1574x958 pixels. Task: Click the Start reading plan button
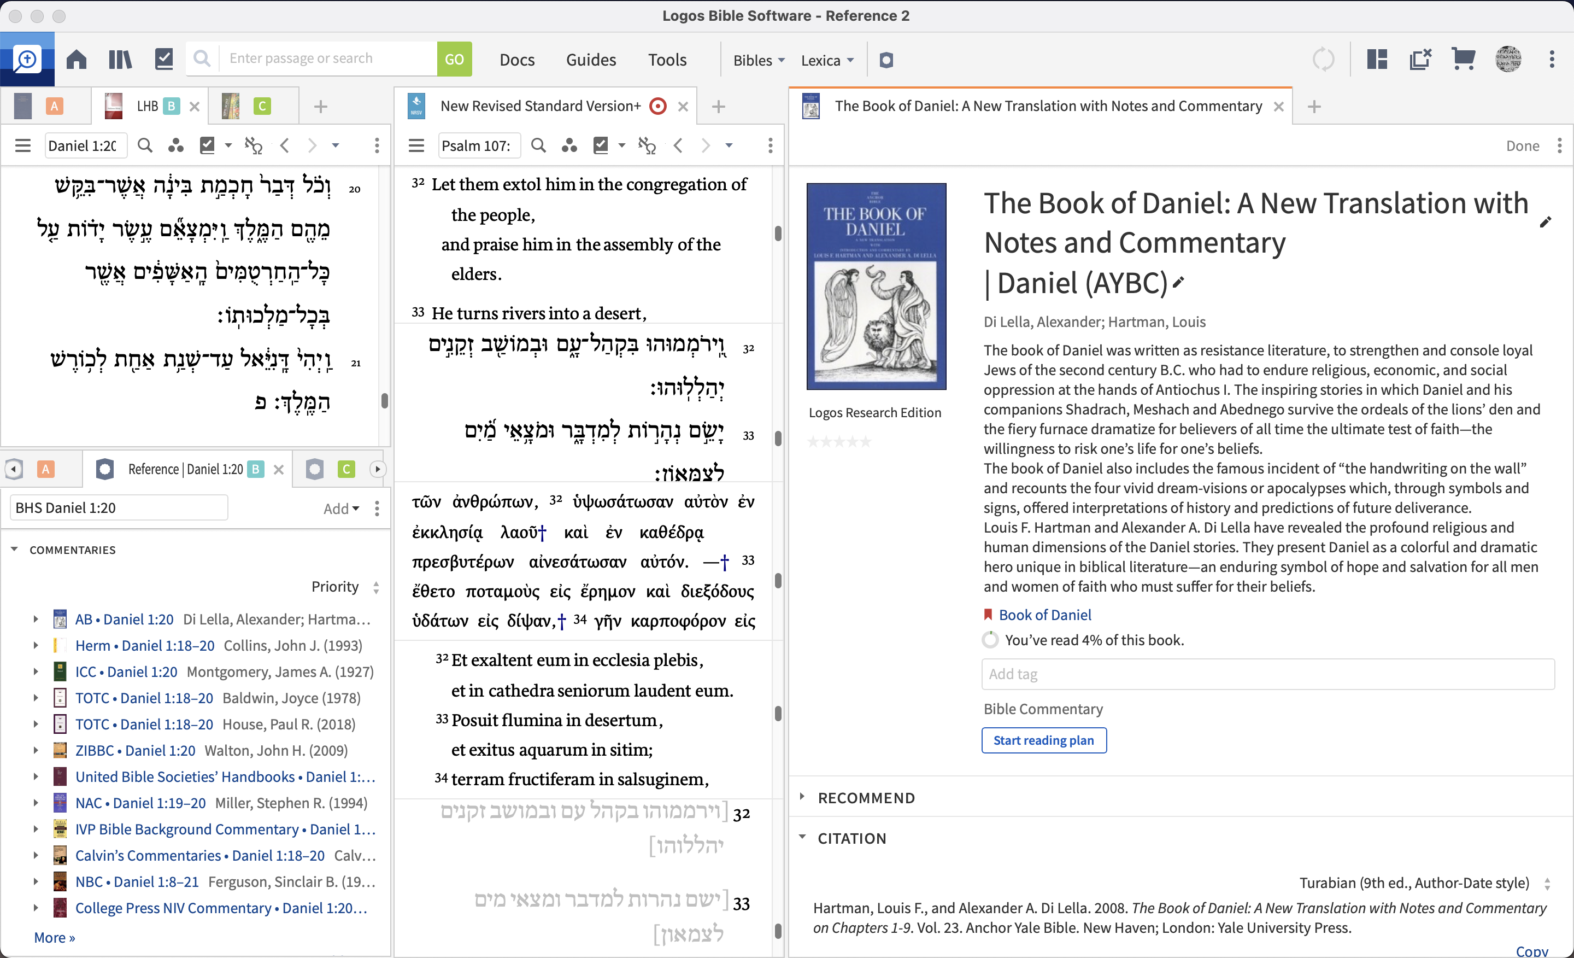pos(1044,740)
